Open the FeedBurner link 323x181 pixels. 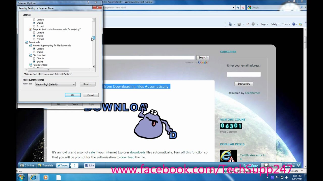[x=252, y=93]
